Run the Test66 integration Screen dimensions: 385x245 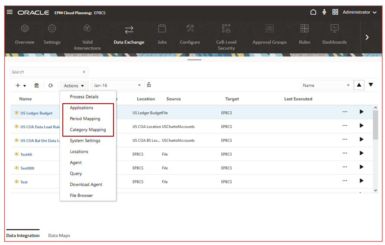coord(362,153)
